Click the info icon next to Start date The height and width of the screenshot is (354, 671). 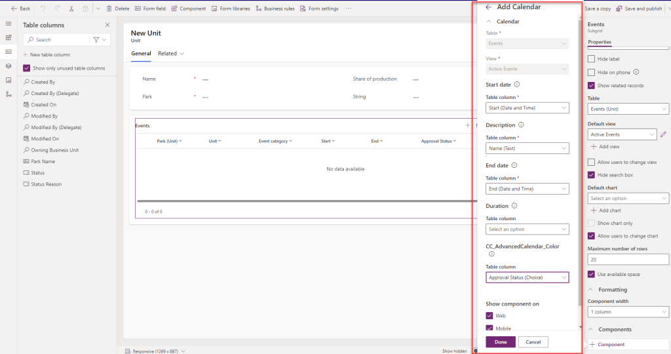pyautogui.click(x=516, y=85)
